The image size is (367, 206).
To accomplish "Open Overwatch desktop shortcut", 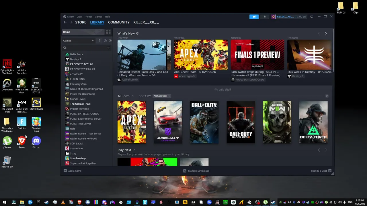I will 7,85.
